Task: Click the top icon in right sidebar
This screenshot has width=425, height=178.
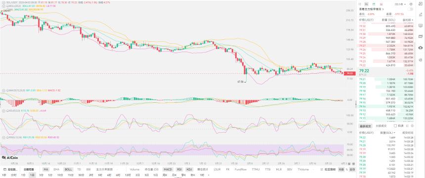Action: point(421,4)
